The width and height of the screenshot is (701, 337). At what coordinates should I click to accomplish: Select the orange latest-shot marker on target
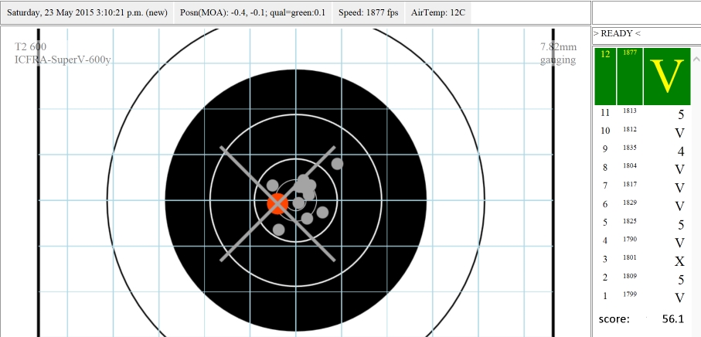pyautogui.click(x=277, y=204)
